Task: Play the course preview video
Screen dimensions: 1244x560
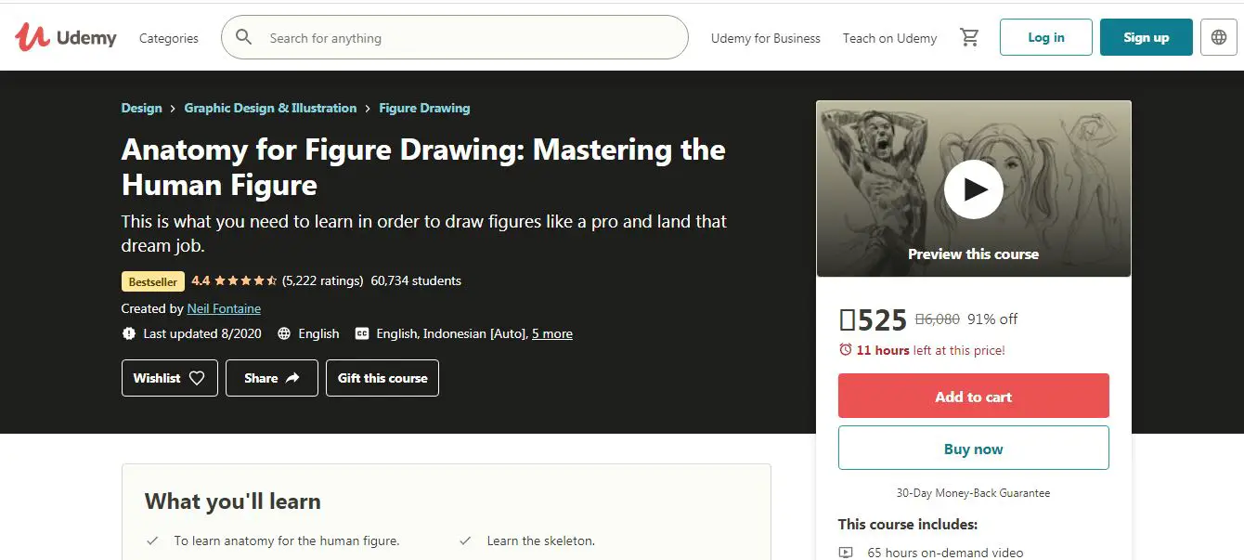Action: pyautogui.click(x=973, y=189)
